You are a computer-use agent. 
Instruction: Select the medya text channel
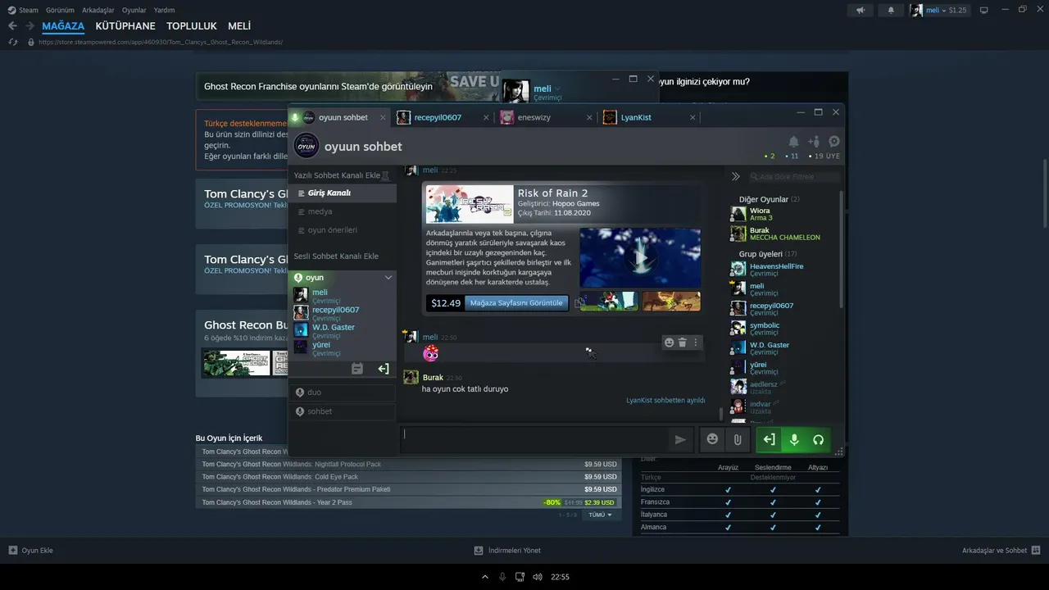coord(343,211)
